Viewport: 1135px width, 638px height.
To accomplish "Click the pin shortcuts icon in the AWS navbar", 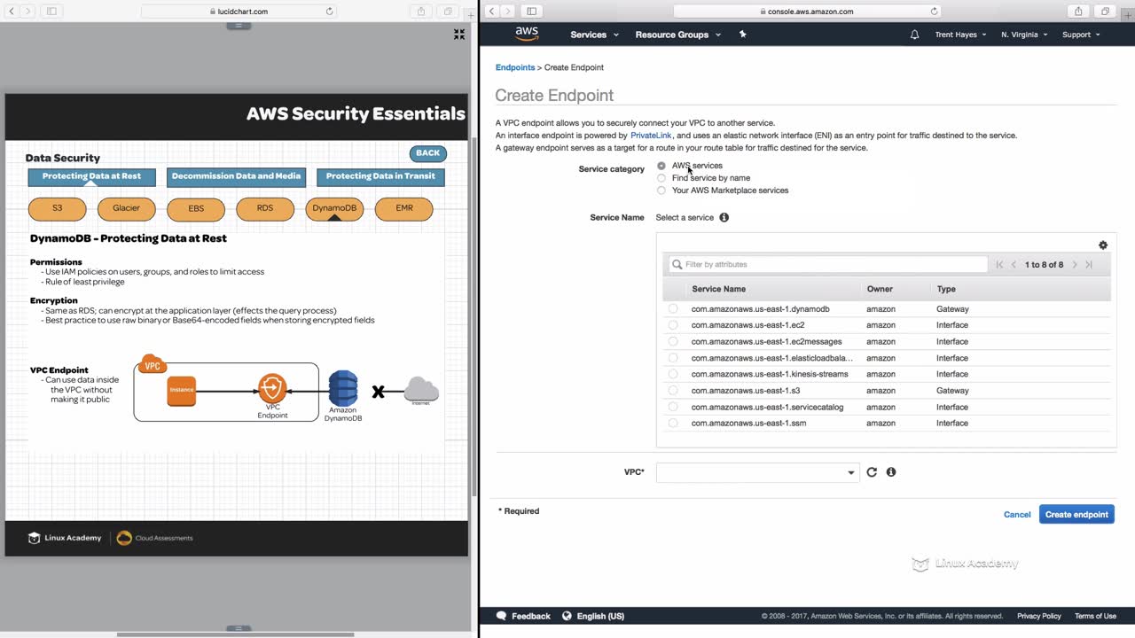I will 743,35.
